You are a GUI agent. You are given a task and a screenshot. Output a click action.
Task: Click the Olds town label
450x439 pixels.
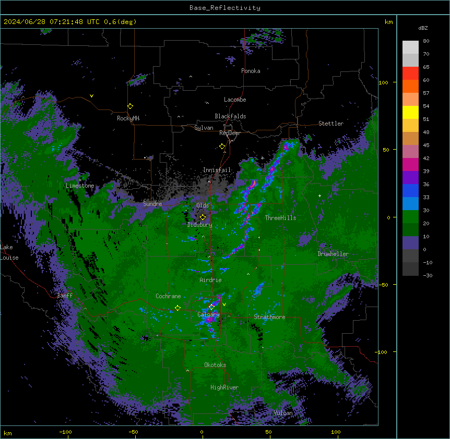[203, 205]
